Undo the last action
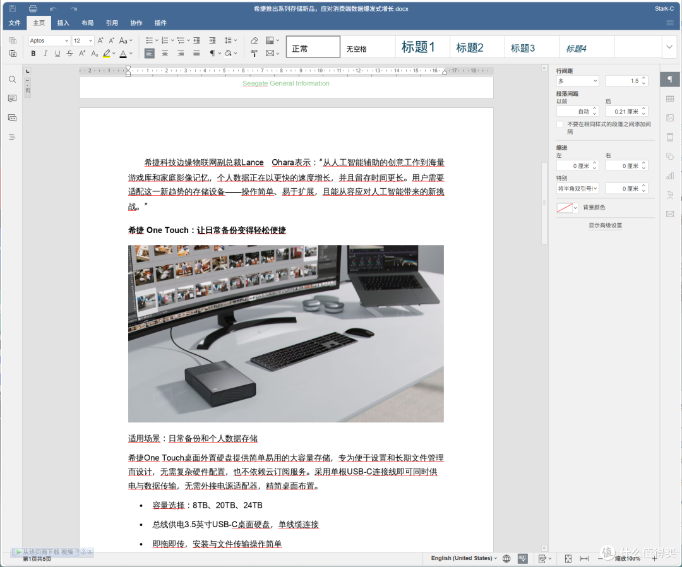 (x=53, y=9)
